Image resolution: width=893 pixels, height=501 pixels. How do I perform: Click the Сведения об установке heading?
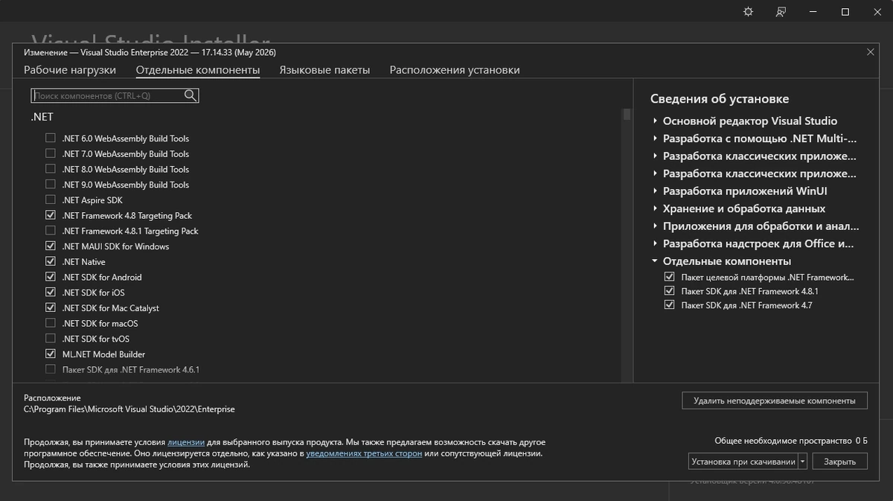(720, 99)
